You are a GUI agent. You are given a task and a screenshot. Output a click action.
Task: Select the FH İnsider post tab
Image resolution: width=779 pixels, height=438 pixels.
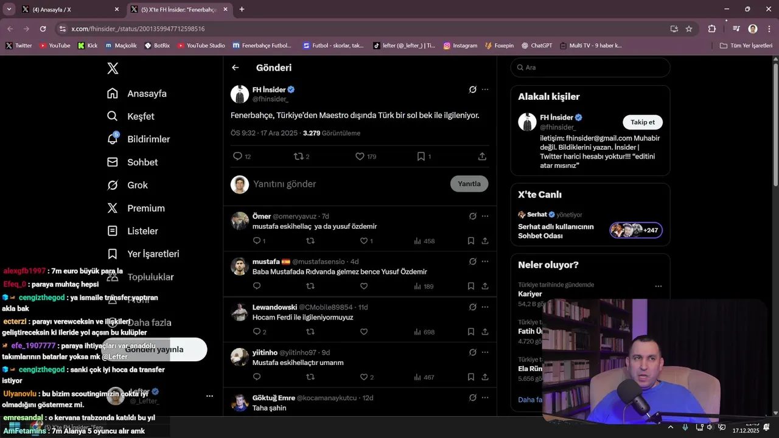[180, 10]
